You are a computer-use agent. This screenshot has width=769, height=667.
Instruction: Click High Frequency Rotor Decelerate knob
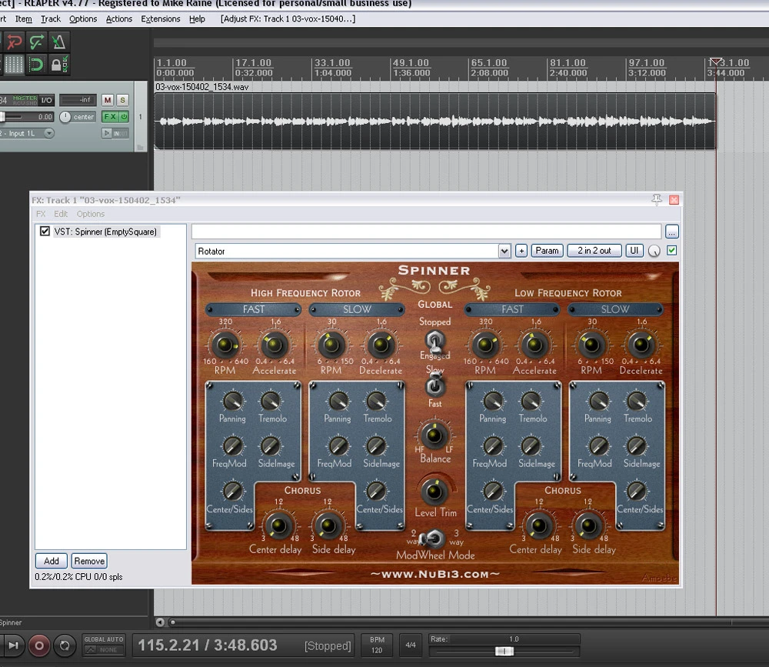click(x=381, y=345)
